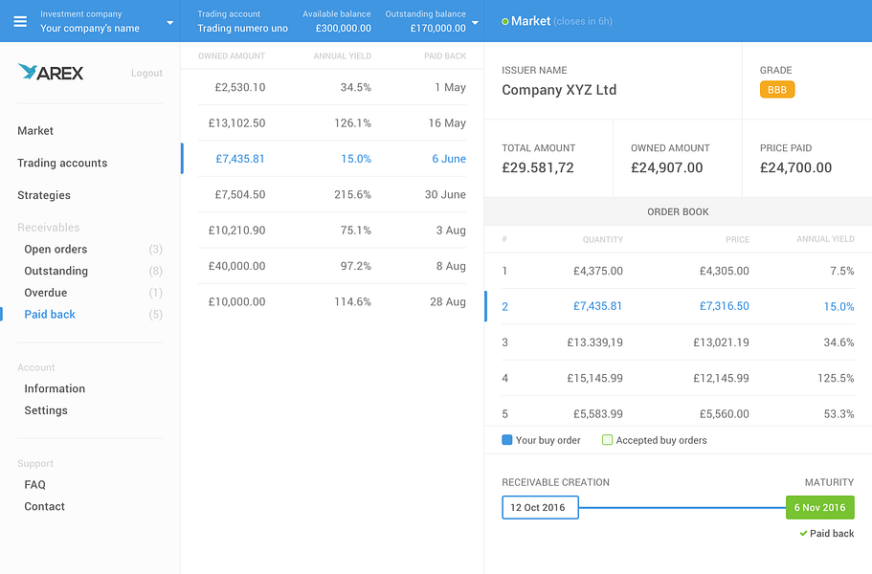Click the green Paid back checkmark
Screen dimensions: 872x574
[x=803, y=534]
